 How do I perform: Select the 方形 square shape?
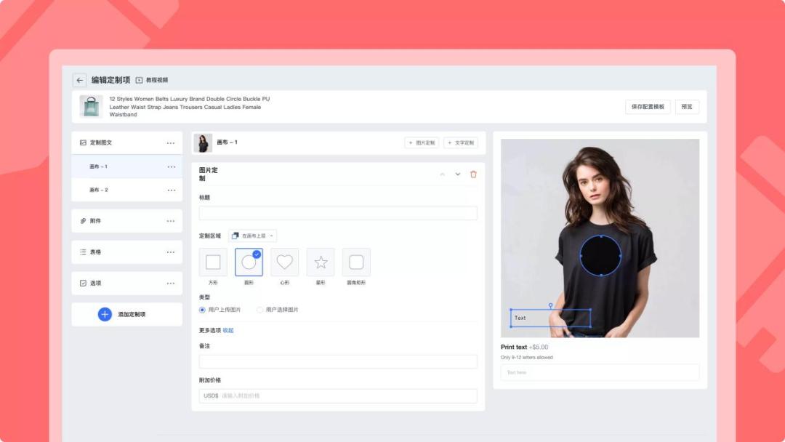coord(213,262)
